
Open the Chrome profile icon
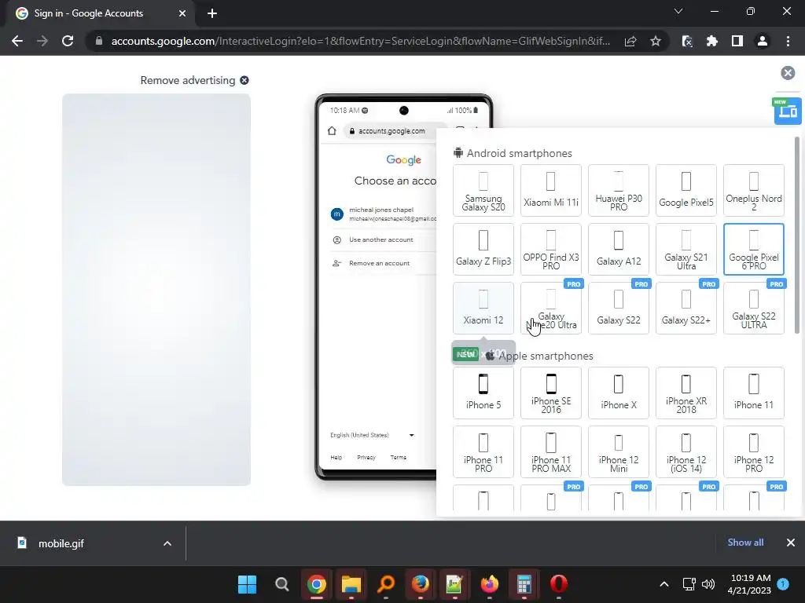pos(763,41)
